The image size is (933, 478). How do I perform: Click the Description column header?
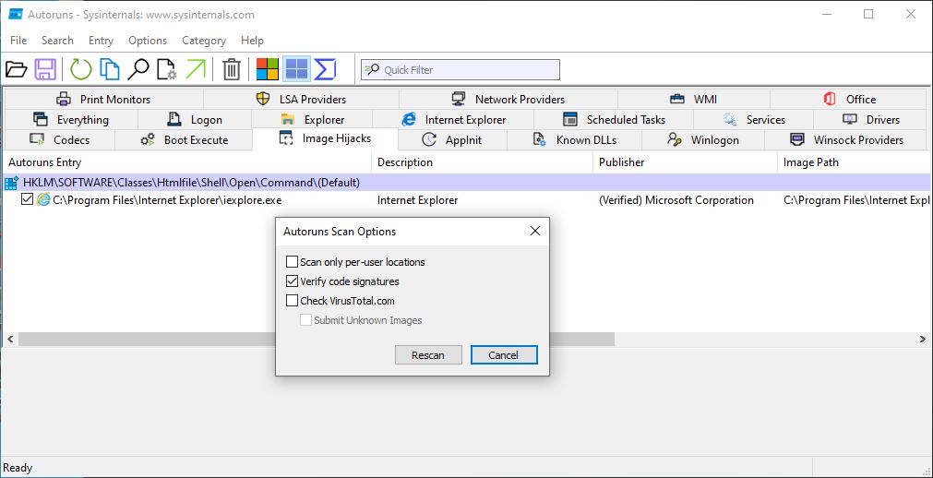coord(482,162)
